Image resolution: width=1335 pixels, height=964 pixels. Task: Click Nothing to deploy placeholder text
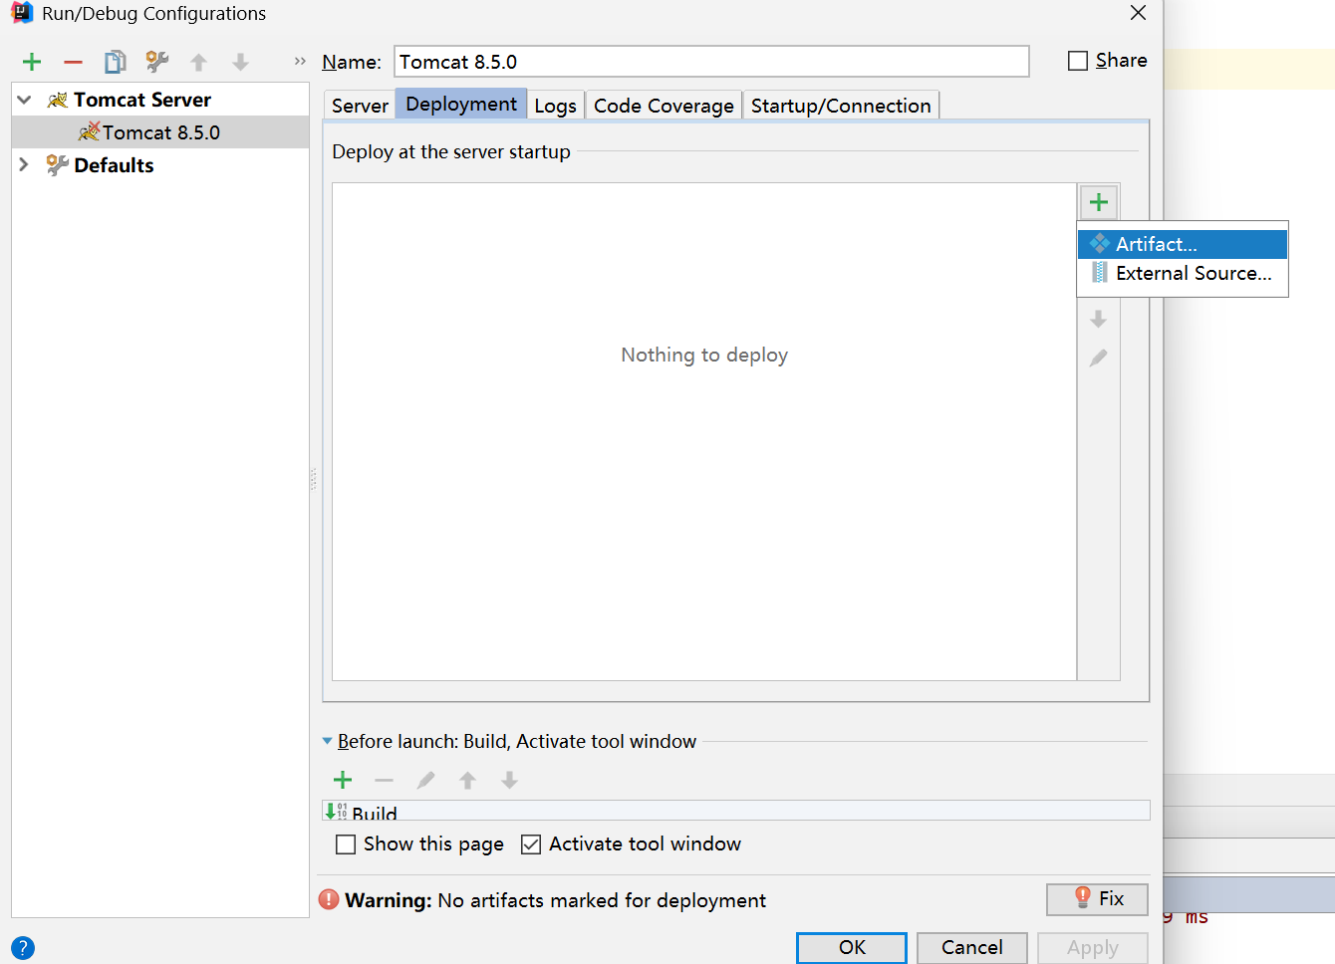(704, 355)
